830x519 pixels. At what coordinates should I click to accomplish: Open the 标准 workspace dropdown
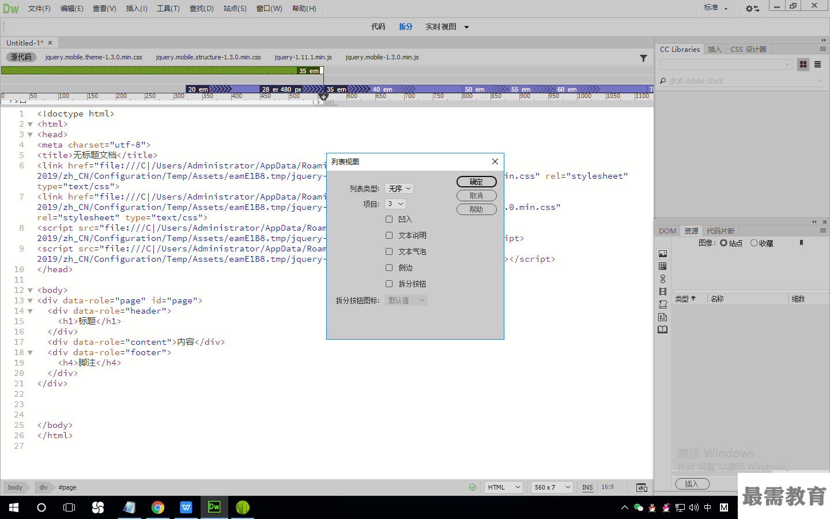coord(716,8)
